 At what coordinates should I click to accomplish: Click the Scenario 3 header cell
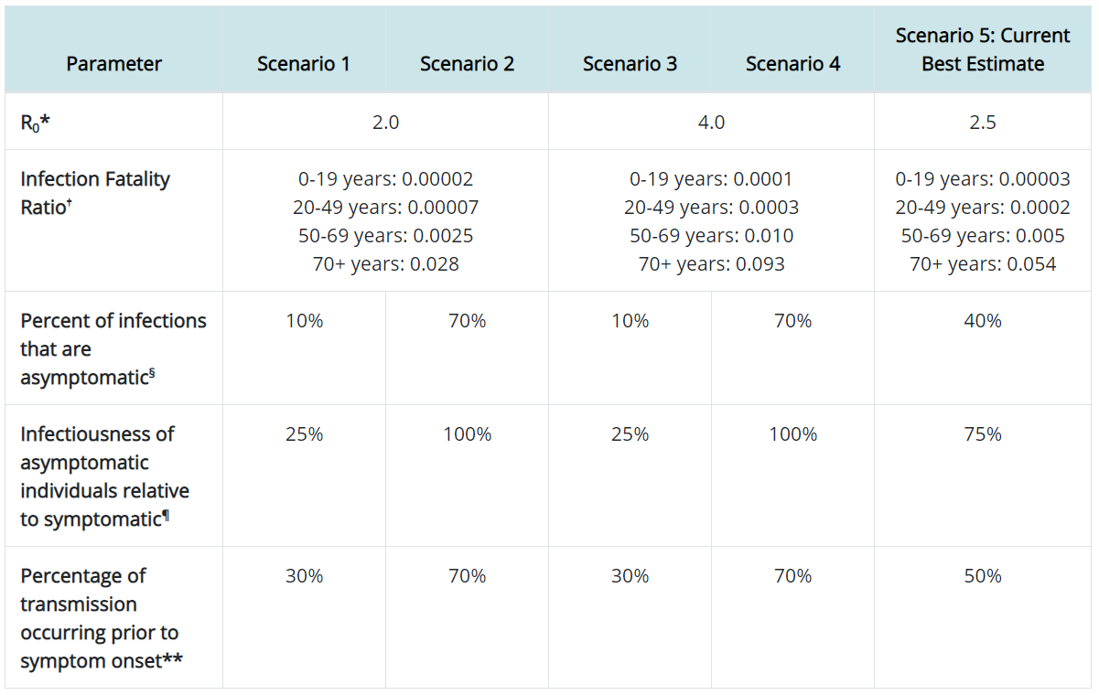(x=630, y=64)
